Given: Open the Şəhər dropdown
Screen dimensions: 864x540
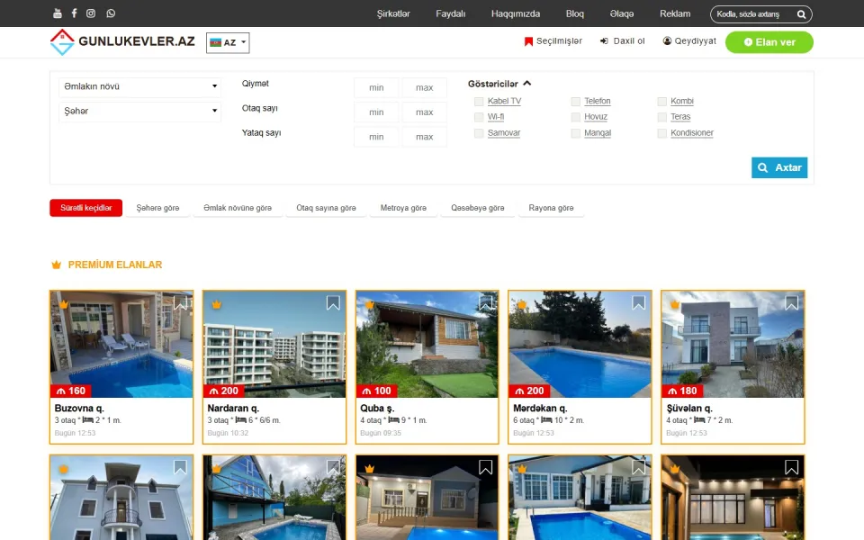Looking at the screenshot, I should pos(140,112).
